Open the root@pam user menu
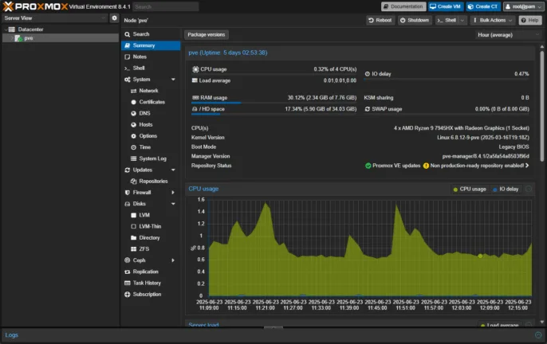Screen dimensions: 547x344 click(x=523, y=6)
